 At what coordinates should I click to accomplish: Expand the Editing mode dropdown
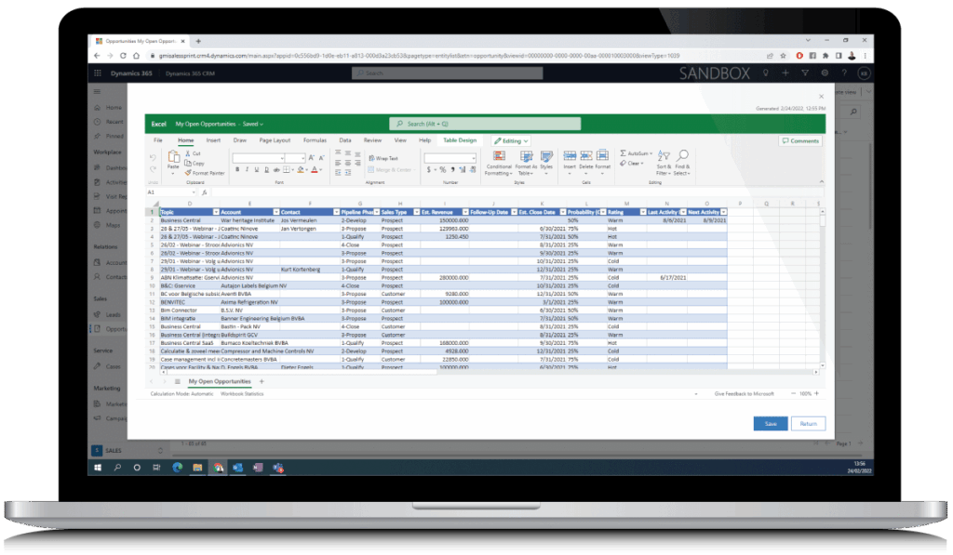click(x=511, y=140)
